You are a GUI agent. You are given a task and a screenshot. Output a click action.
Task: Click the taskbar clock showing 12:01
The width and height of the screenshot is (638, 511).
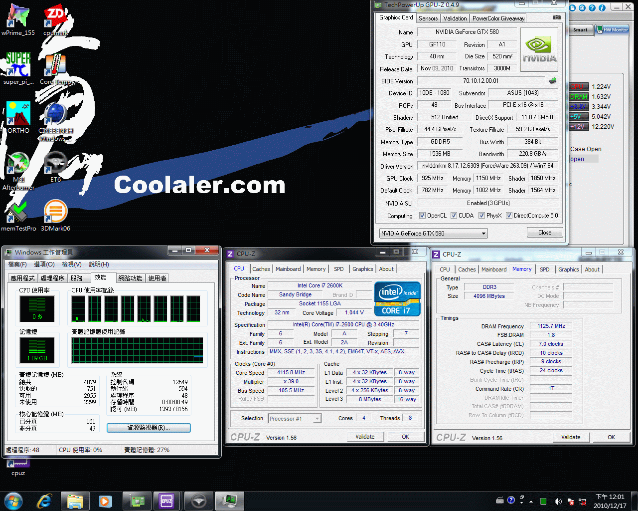click(610, 501)
